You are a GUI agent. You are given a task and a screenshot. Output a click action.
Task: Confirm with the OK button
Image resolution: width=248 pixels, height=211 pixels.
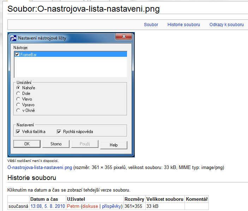click(x=27, y=144)
